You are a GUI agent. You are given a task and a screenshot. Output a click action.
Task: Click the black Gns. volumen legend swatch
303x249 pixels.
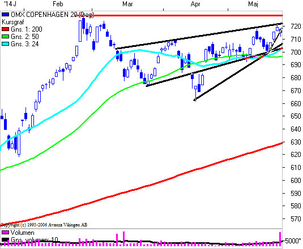coord(6,240)
